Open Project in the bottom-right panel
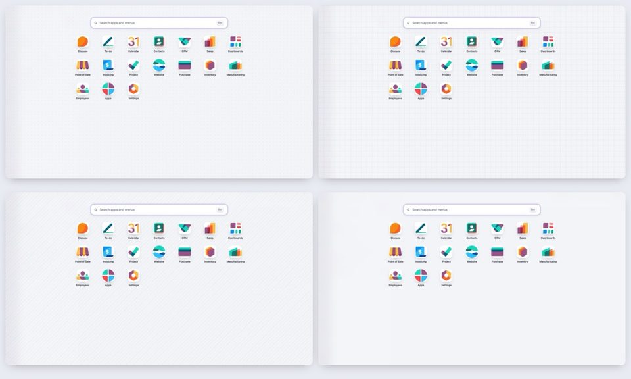The width and height of the screenshot is (631, 379). coord(446,252)
